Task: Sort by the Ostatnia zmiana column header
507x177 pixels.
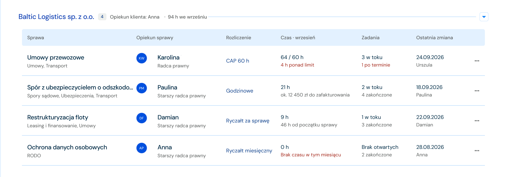Action: [x=434, y=38]
